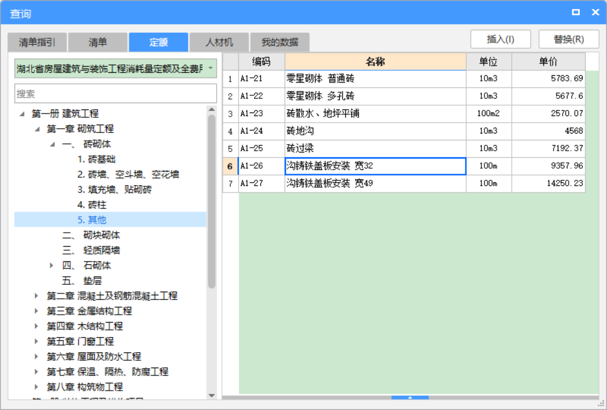
Task: Select the 沟铸铁盖板安装 宽32 cell
Action: click(375, 166)
